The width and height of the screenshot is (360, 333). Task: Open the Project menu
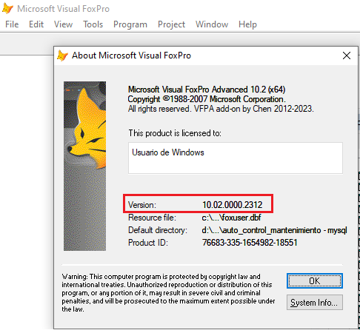point(171,24)
